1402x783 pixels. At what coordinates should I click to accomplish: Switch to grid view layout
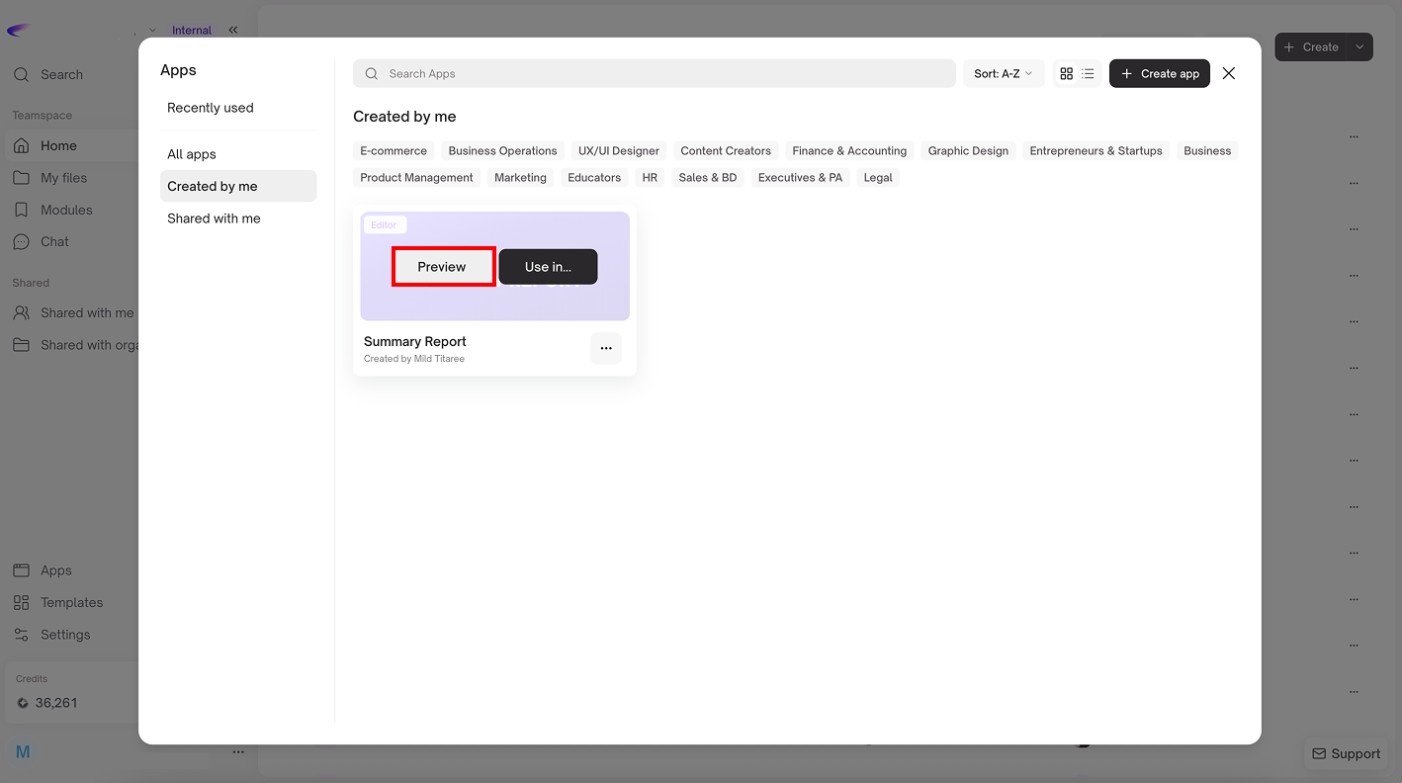(1066, 74)
